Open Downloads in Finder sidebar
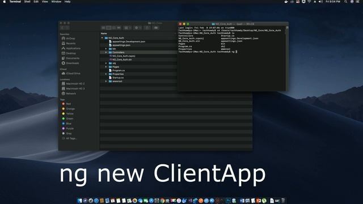The image size is (363, 204). tap(70, 63)
